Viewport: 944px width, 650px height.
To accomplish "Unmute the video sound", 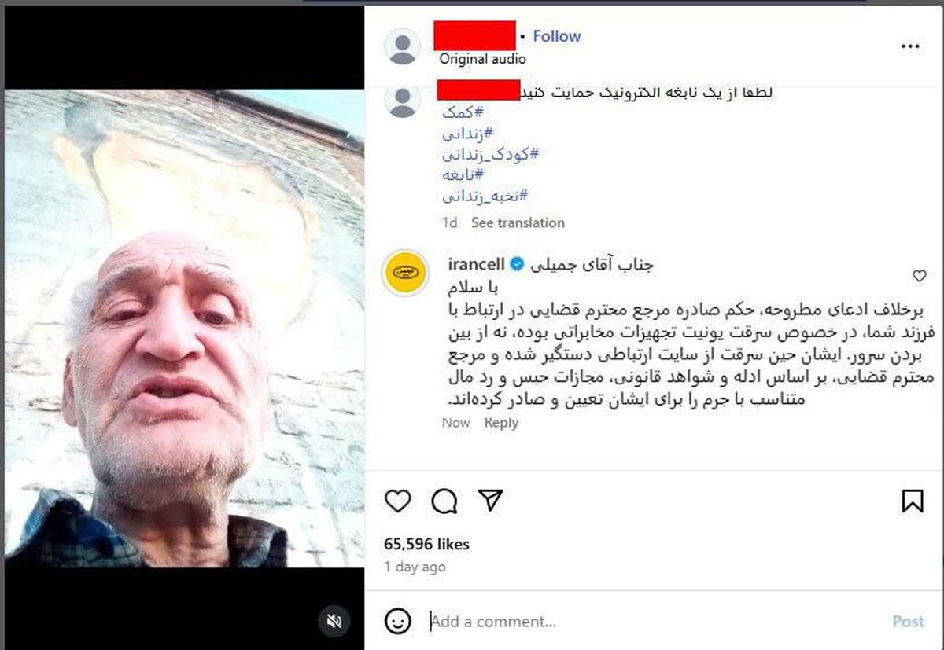I will point(334,621).
